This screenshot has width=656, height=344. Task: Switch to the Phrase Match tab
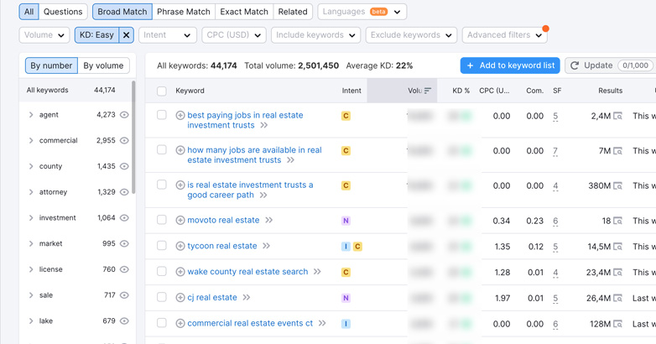(184, 12)
